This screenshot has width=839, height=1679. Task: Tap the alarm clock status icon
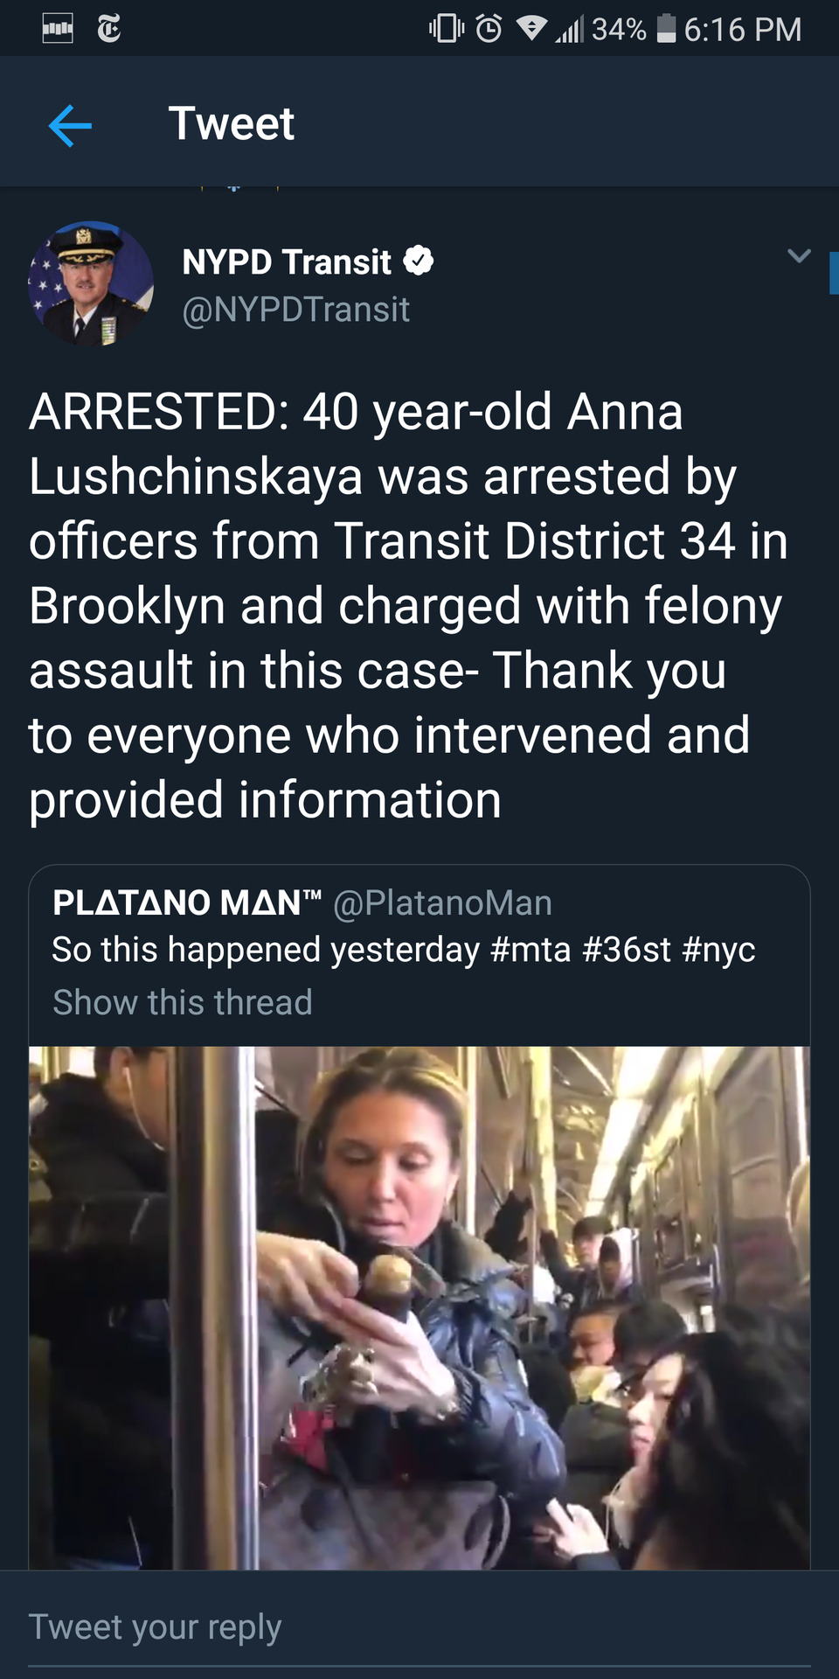click(489, 29)
